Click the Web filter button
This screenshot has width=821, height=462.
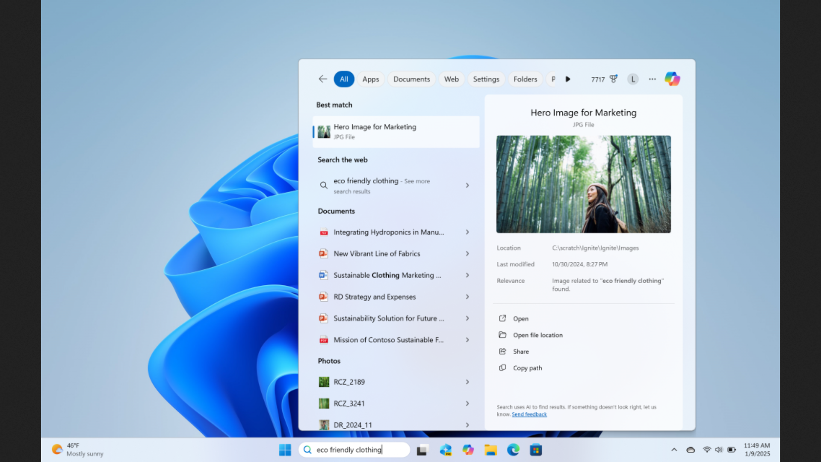[451, 78]
